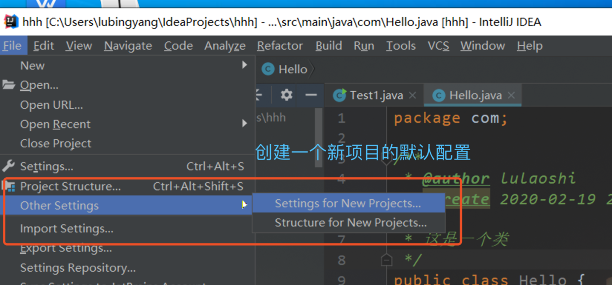The image size is (612, 285).
Task: Click the project panel vertical scrollbar
Action: pos(319,138)
